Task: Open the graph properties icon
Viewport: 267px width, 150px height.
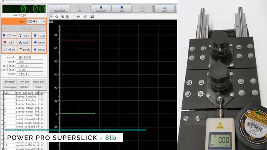Action: click(x=85, y=17)
